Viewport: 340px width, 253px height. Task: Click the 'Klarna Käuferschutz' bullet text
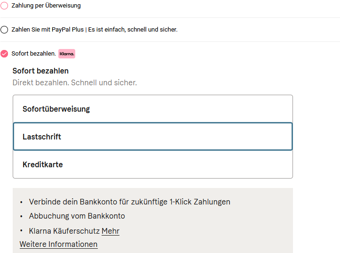pos(64,231)
